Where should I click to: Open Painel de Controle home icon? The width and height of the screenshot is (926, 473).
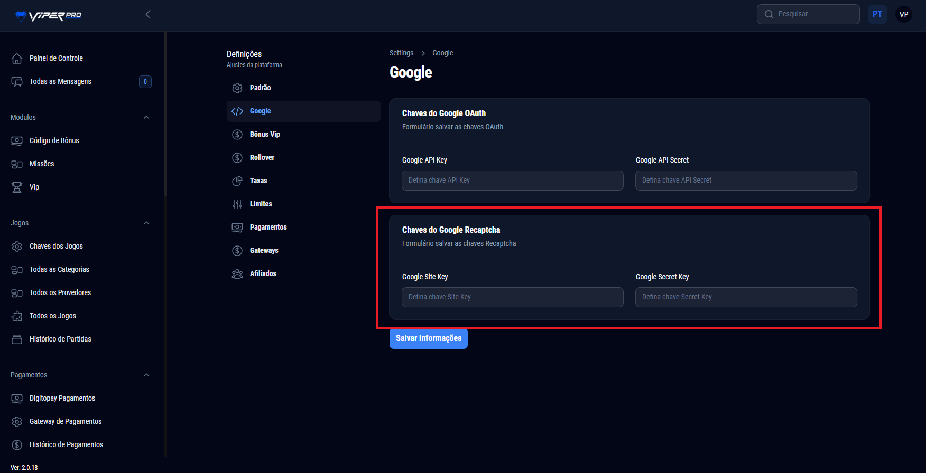[x=17, y=58]
